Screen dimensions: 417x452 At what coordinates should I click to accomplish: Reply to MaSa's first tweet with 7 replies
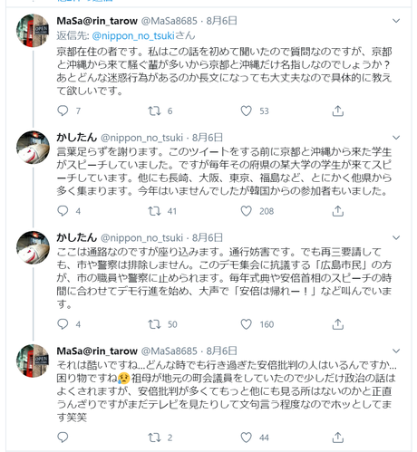63,111
